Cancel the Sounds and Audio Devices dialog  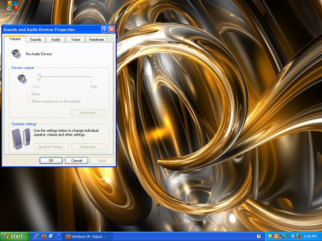(77, 160)
